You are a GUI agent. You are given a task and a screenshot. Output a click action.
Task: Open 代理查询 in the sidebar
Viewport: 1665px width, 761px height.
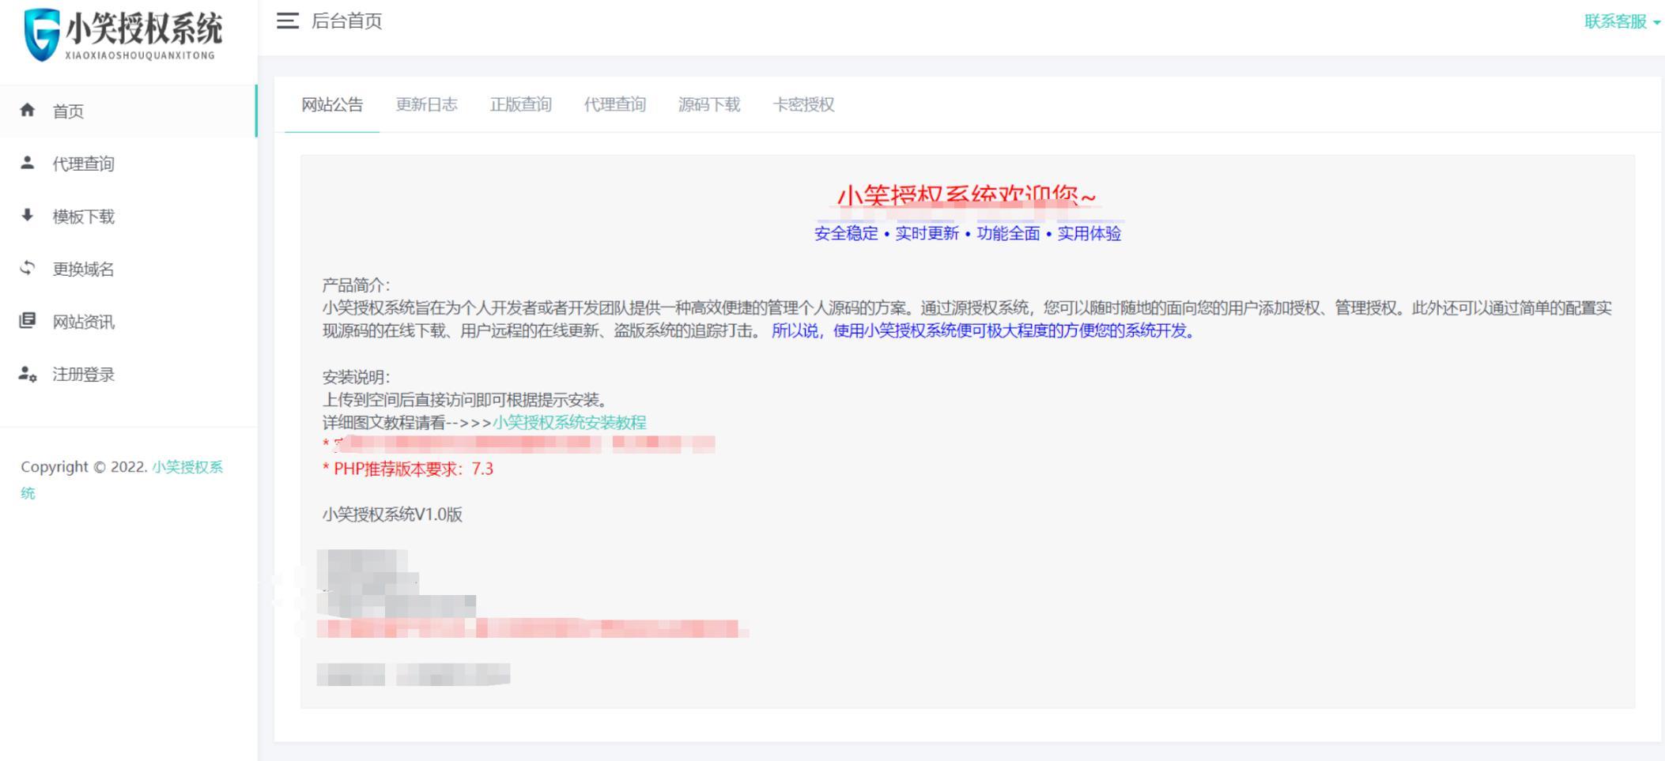coord(128,164)
